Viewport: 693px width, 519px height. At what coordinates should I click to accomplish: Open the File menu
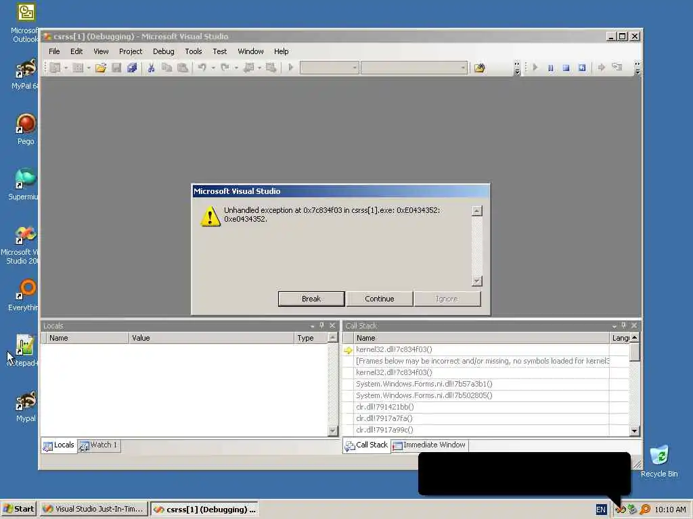tap(54, 51)
